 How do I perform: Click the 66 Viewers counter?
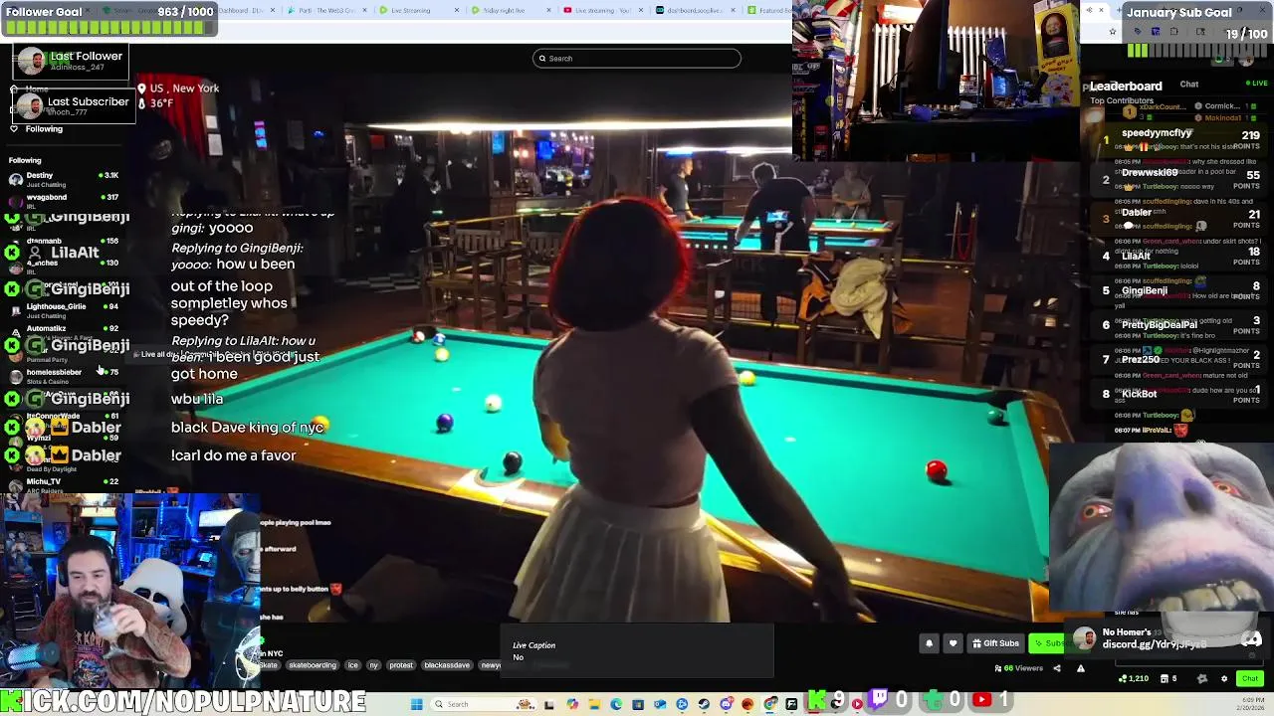[1018, 668]
